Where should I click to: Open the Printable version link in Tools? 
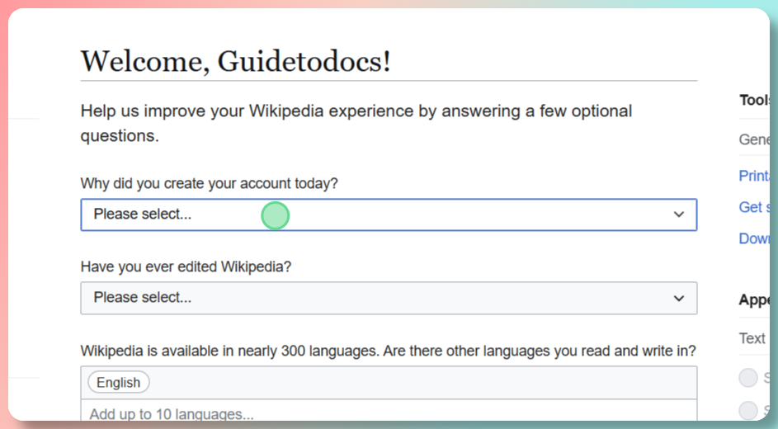(754, 176)
